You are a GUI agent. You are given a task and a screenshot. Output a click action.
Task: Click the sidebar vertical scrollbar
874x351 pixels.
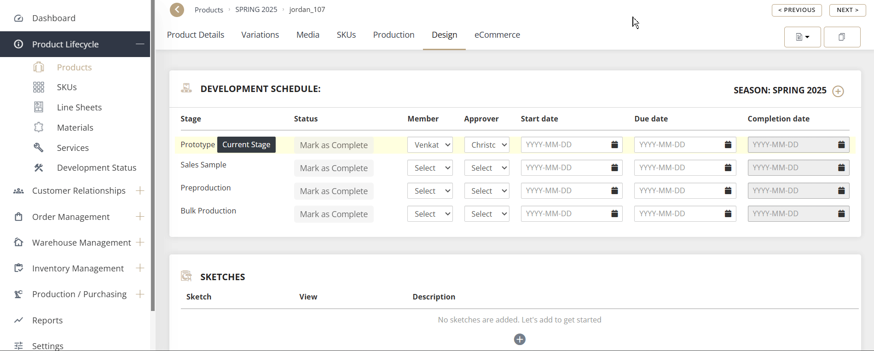tap(153, 156)
